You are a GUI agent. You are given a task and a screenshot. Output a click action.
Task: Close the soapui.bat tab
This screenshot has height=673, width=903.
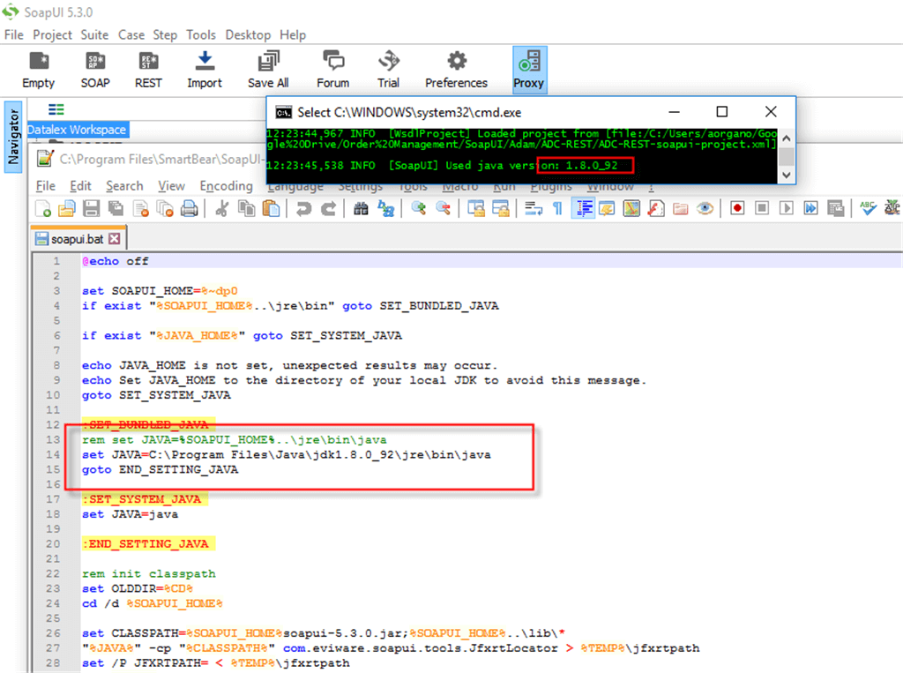click(115, 238)
